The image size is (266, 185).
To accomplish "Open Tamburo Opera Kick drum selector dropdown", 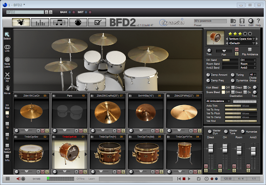I will 242,39.
